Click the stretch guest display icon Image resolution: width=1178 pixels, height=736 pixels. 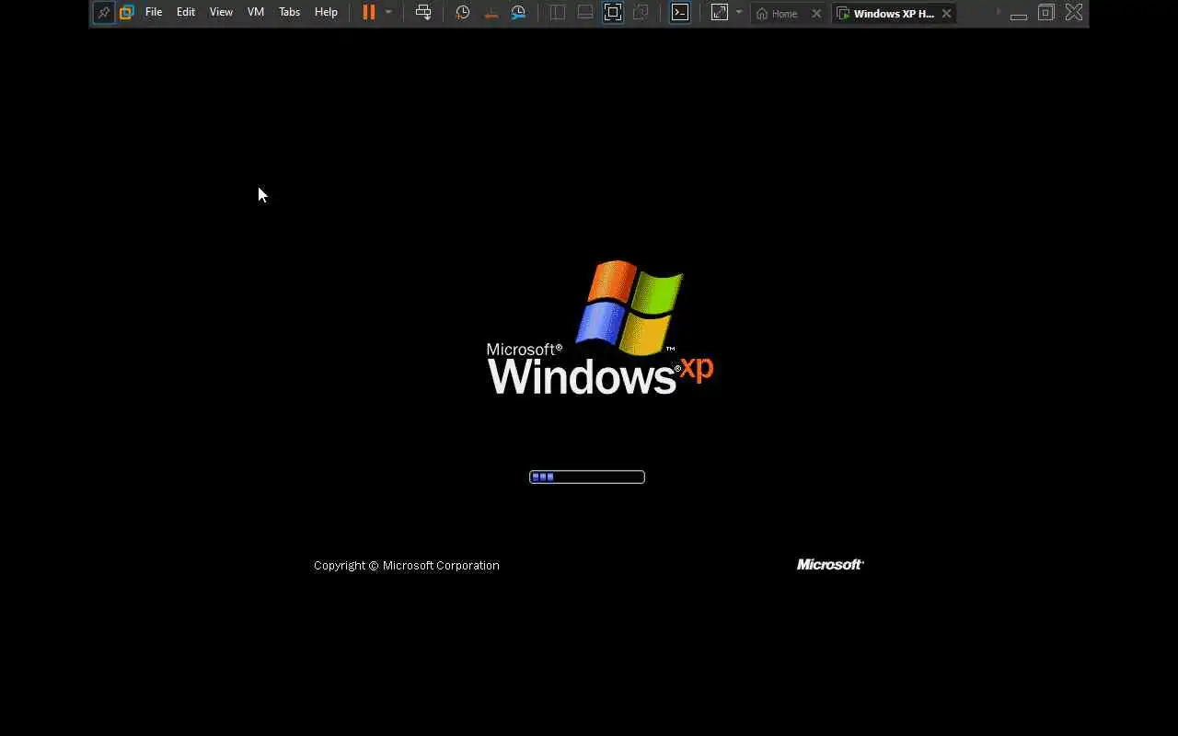720,13
